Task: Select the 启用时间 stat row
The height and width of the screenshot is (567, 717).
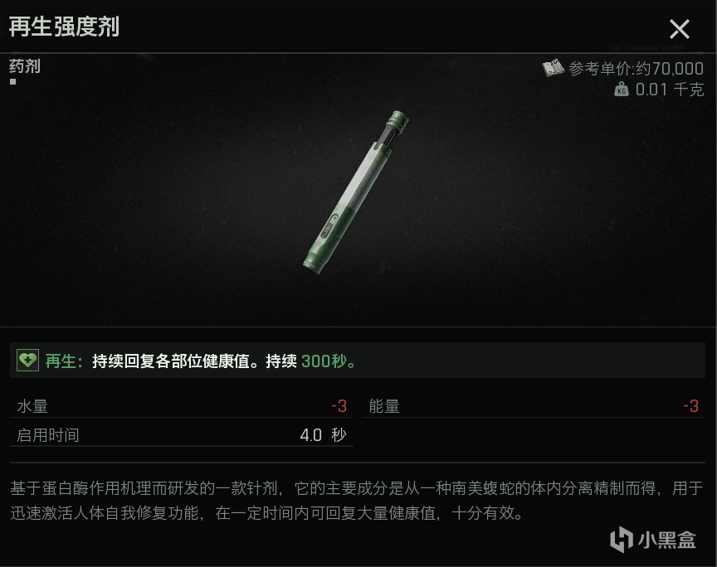Action: (182, 435)
